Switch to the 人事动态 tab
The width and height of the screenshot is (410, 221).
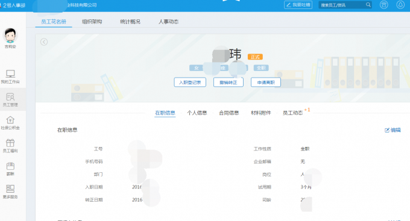pyautogui.click(x=168, y=22)
